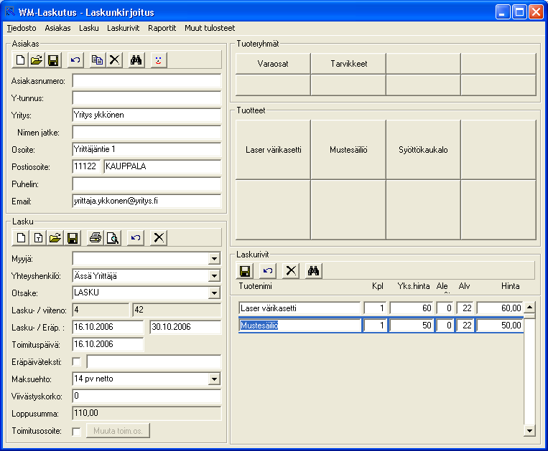Search products with the Laskurivit binoculars icon
The image size is (548, 451).
coord(313,270)
